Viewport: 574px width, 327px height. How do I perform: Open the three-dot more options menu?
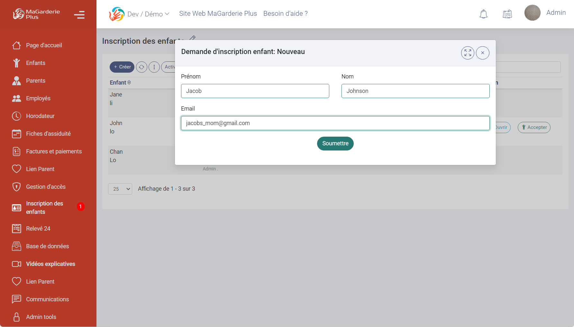(154, 67)
